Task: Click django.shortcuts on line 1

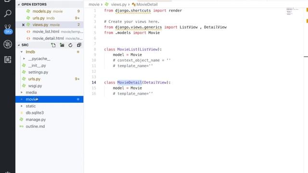Action: (133, 11)
